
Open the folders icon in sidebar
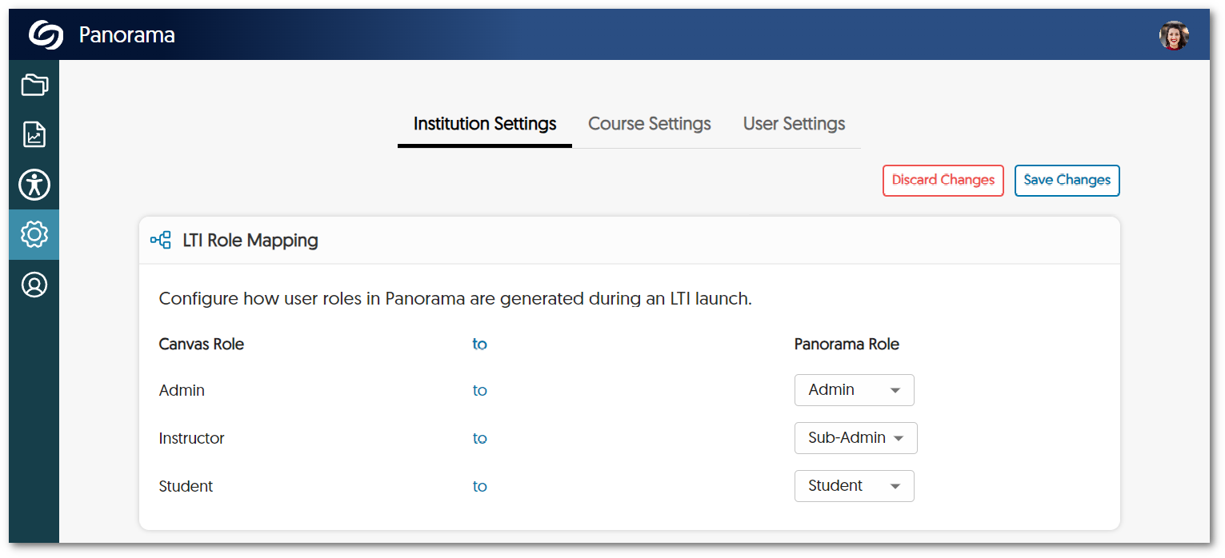pyautogui.click(x=34, y=85)
